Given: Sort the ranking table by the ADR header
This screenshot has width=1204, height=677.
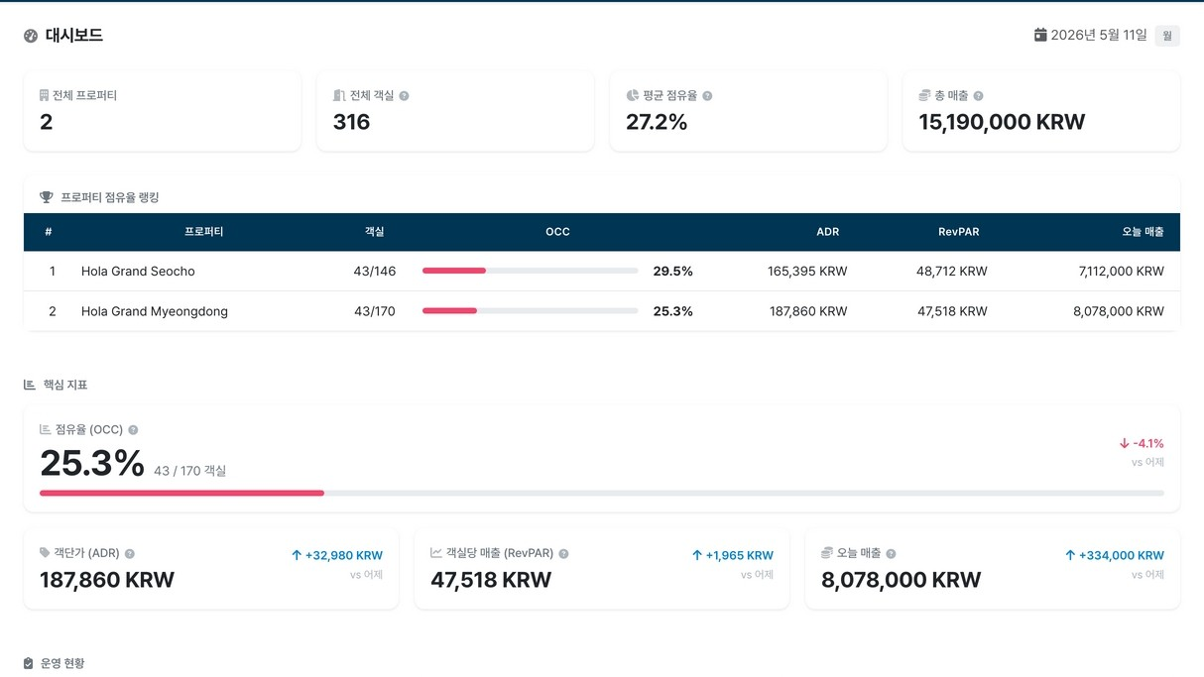Looking at the screenshot, I should coord(828,232).
